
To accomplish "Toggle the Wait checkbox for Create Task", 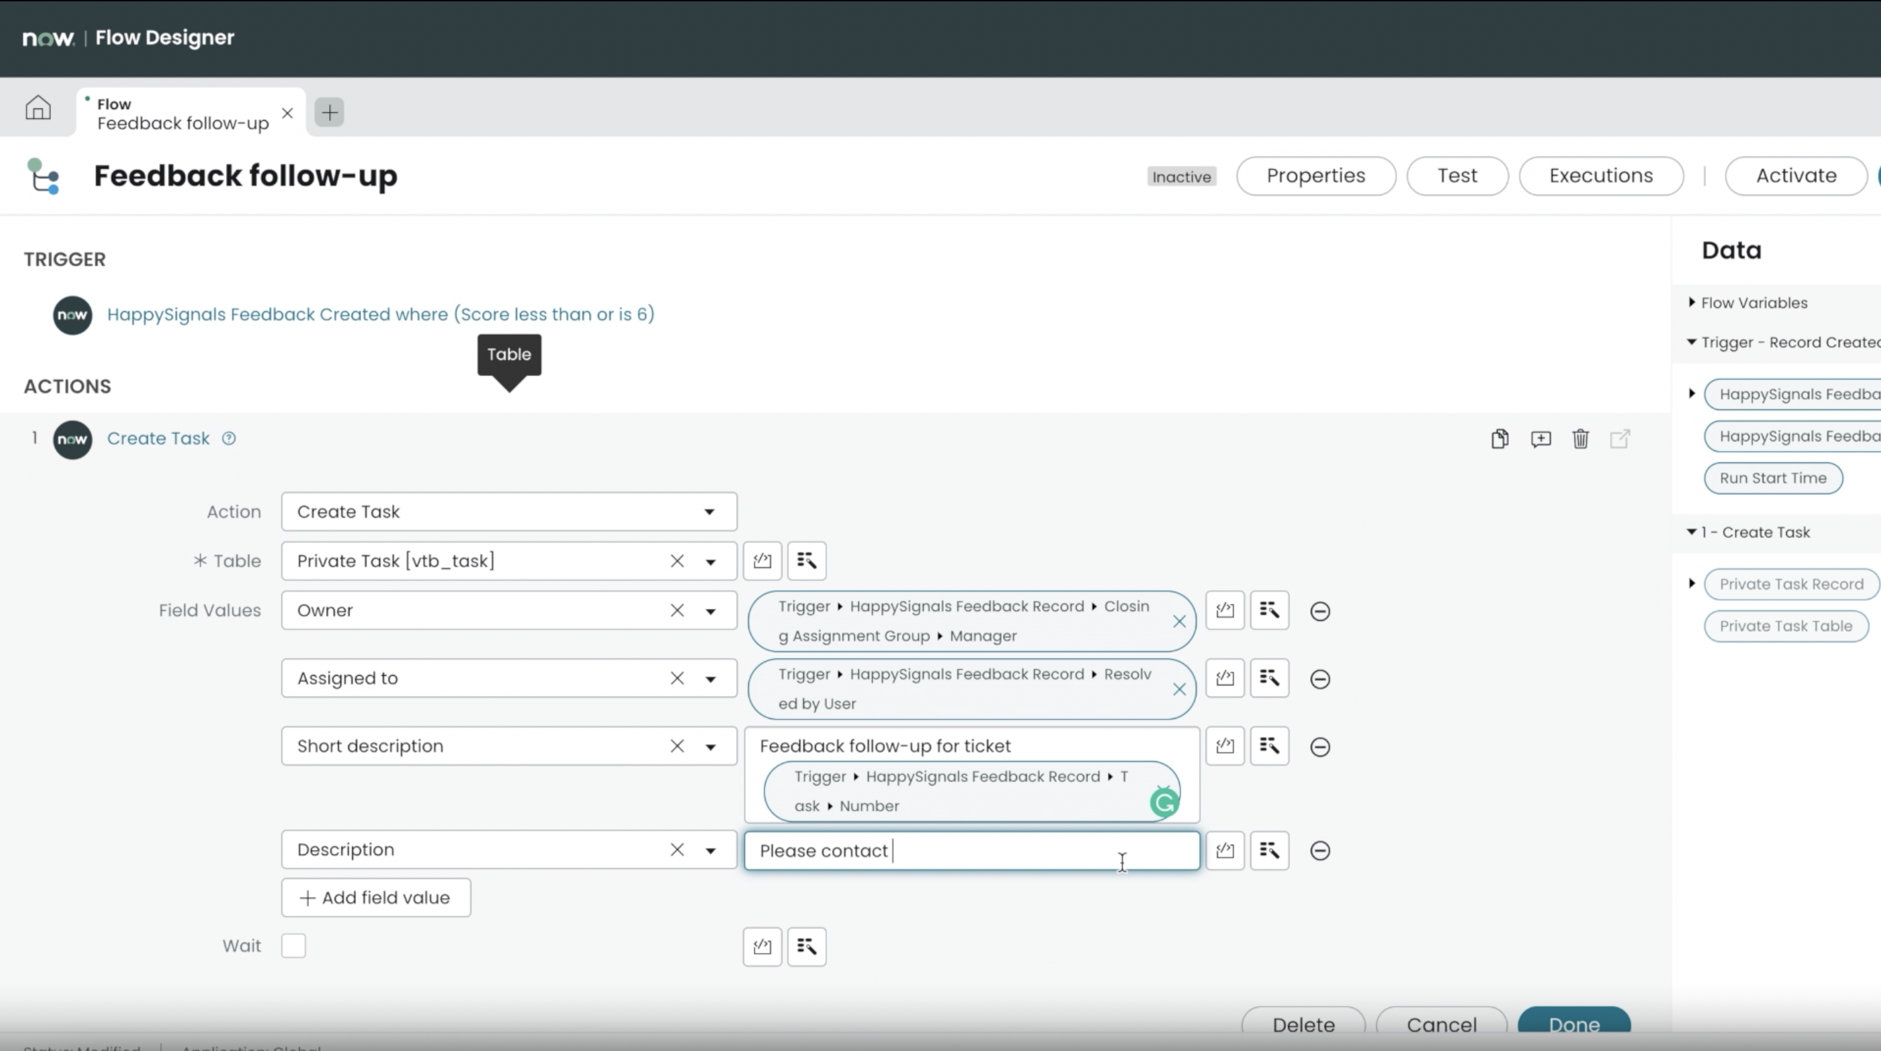I will coord(293,945).
